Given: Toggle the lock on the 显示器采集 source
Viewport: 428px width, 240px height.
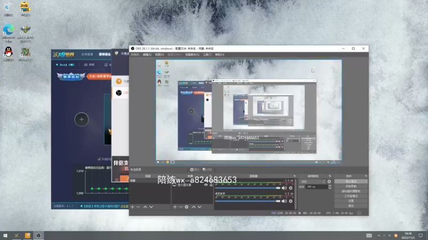Looking at the screenshot, I should click(x=211, y=185).
